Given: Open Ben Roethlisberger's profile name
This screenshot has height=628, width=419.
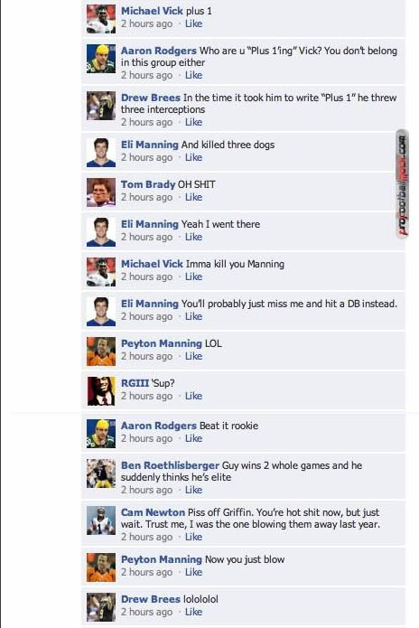Looking at the screenshot, I should 170,465.
